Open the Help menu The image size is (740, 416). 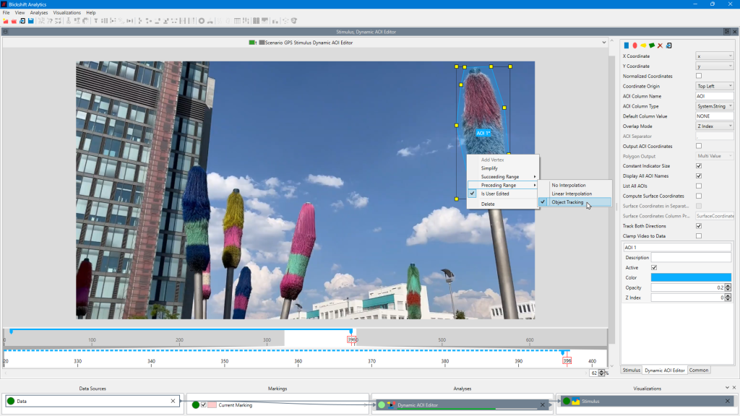tap(90, 13)
